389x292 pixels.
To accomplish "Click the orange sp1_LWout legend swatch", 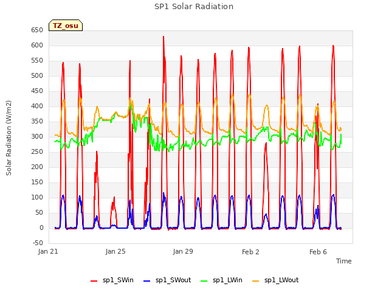I will 255,280.
